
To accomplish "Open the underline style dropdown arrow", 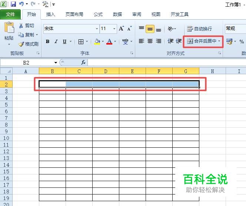I will 71,42.
